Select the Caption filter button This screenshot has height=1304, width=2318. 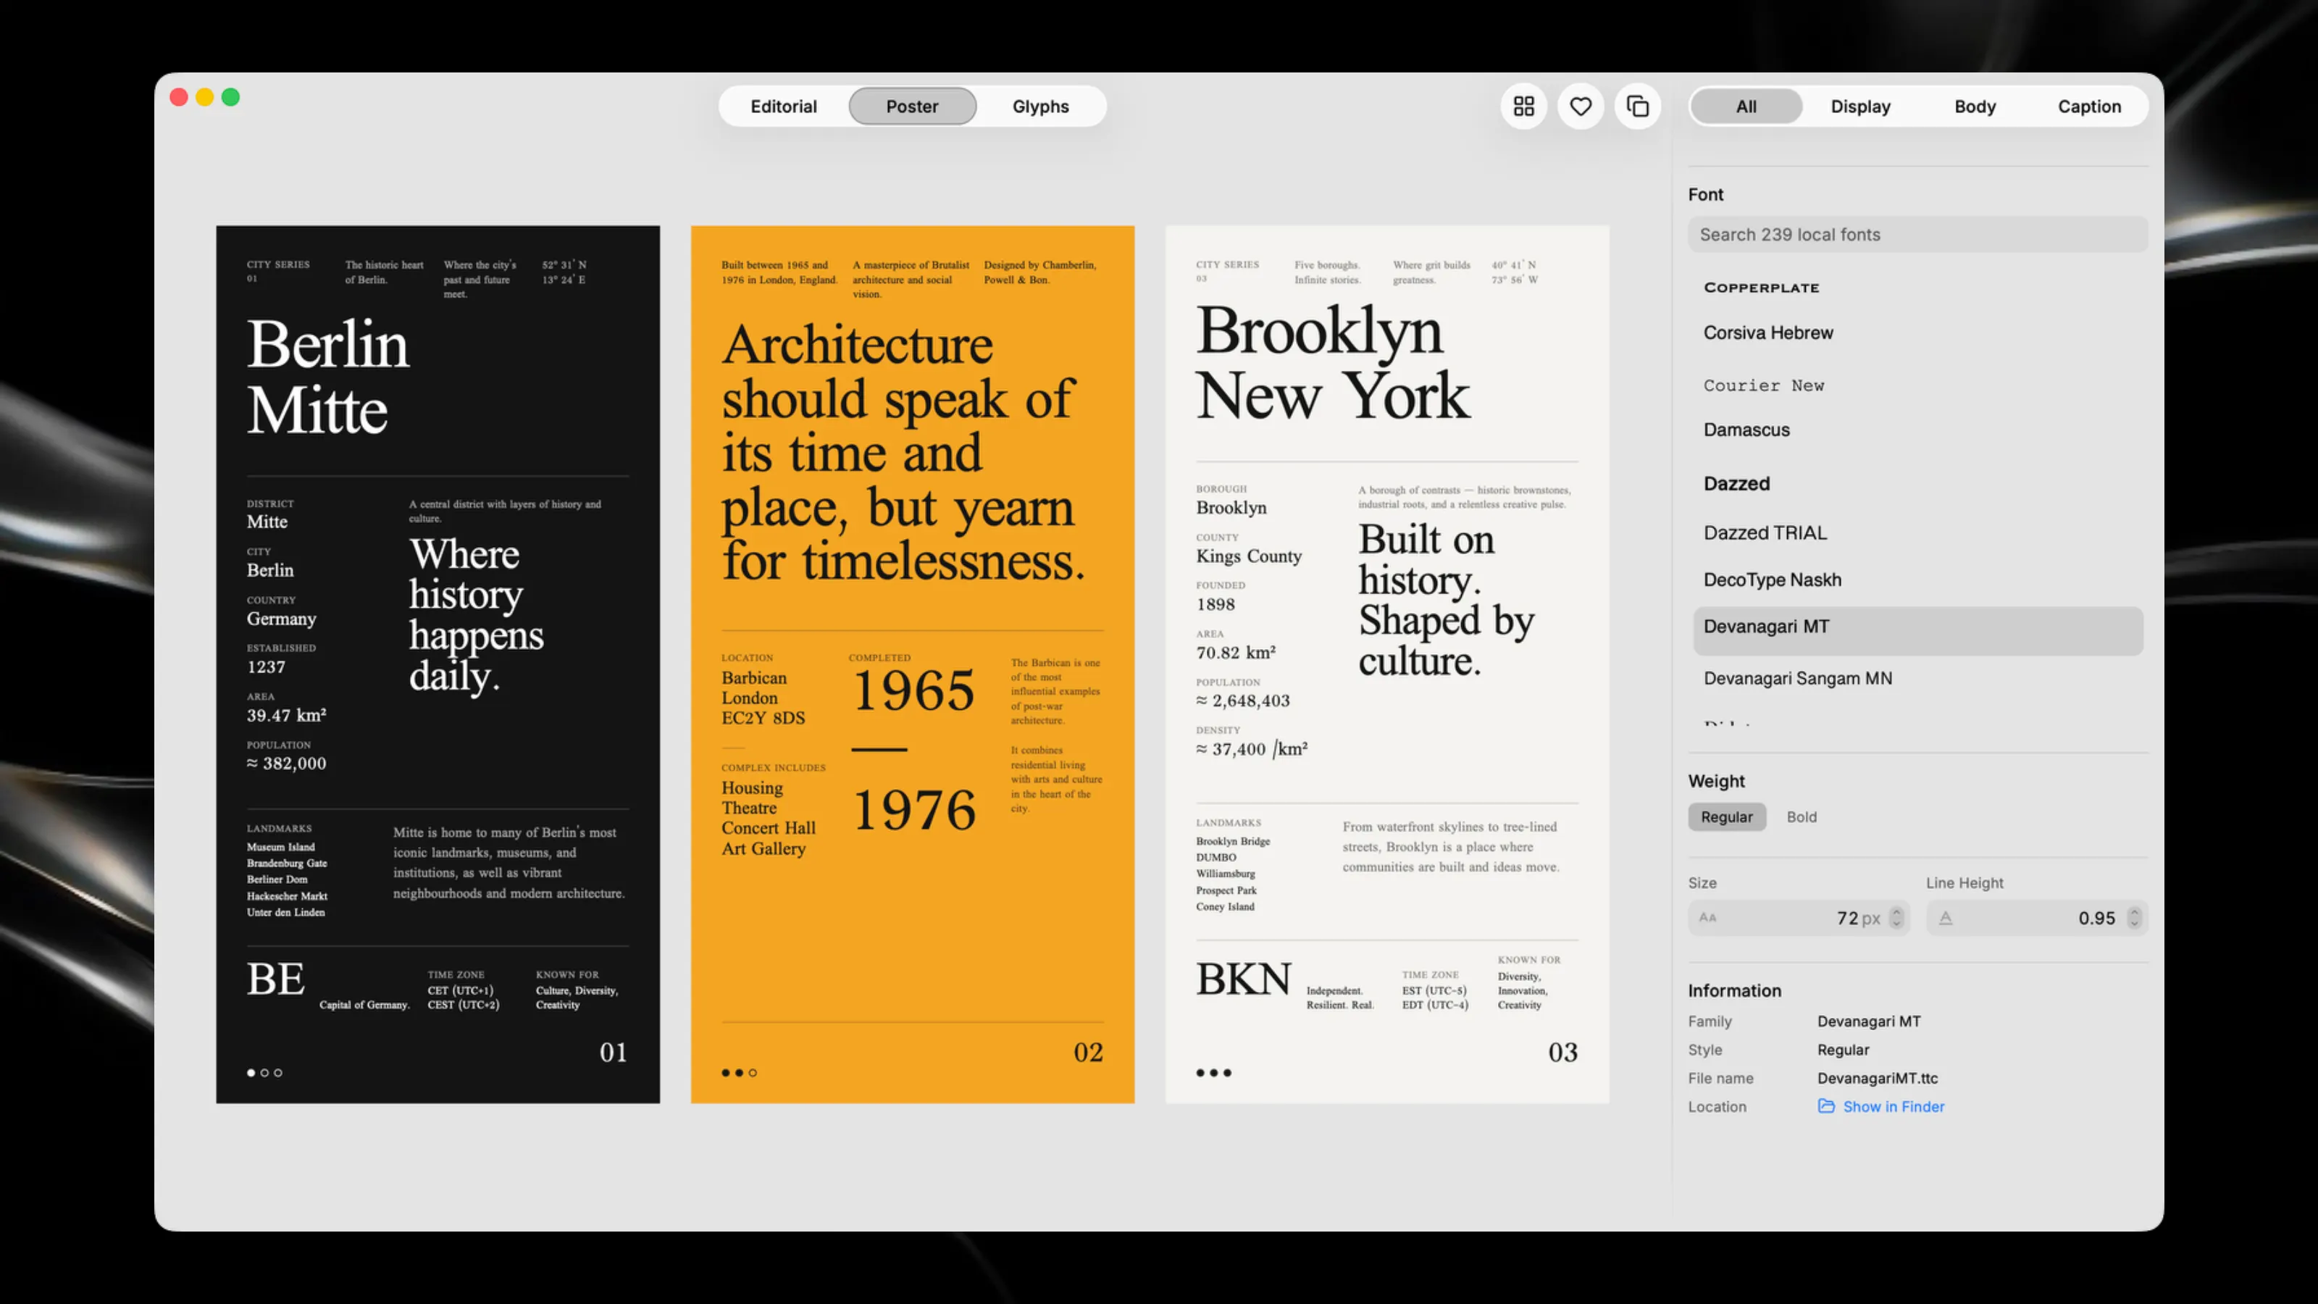pyautogui.click(x=2088, y=106)
